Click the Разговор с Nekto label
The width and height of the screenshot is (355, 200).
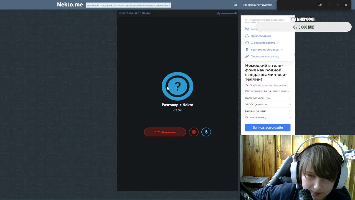177,105
